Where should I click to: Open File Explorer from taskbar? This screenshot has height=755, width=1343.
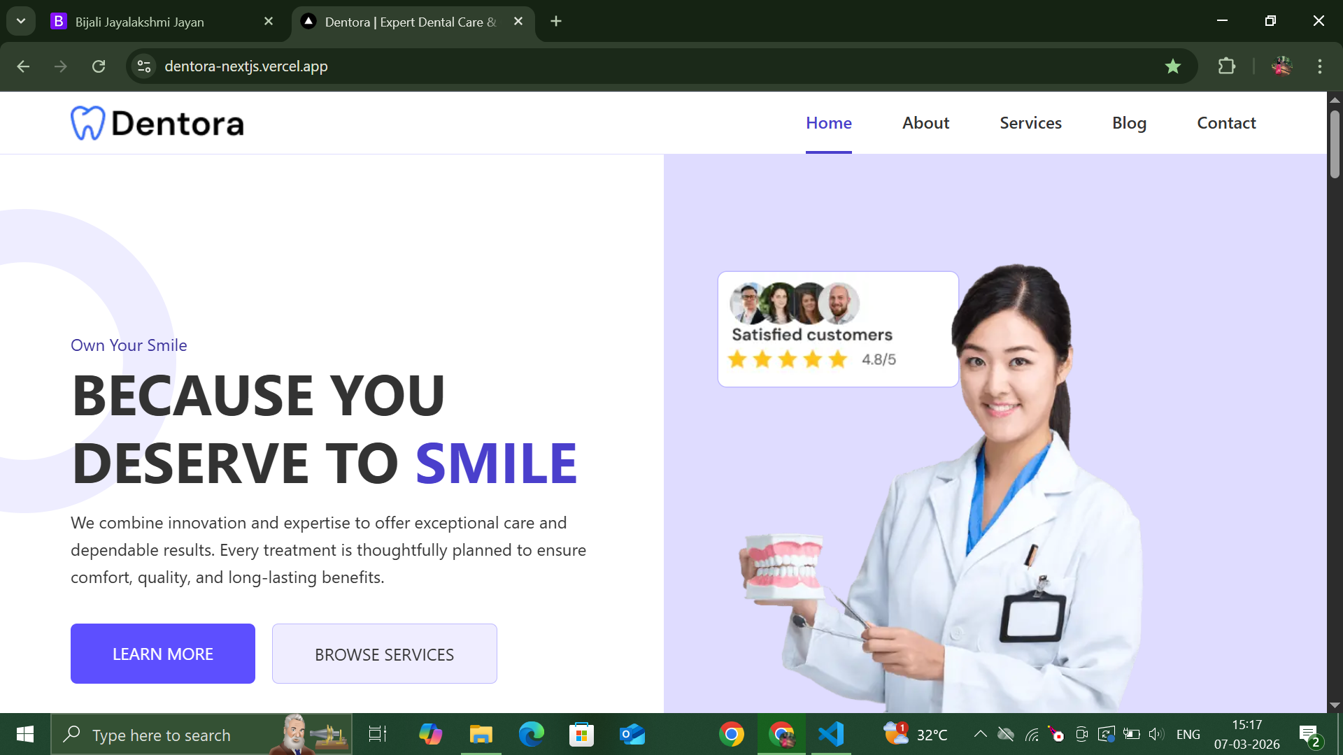coord(481,735)
